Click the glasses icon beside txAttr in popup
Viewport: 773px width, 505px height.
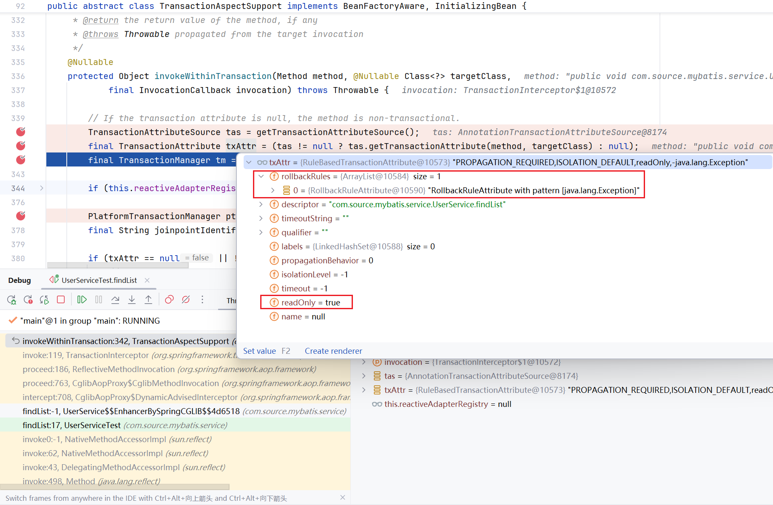tap(262, 162)
